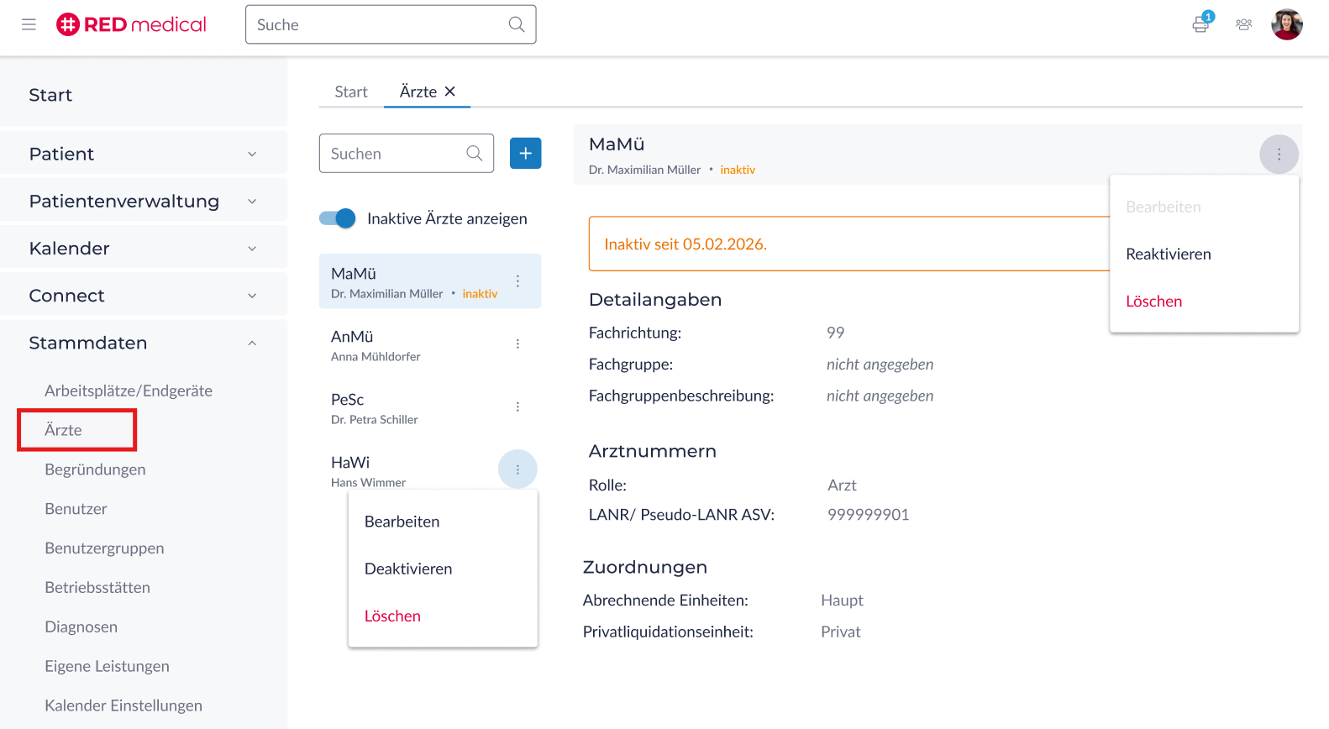This screenshot has width=1329, height=729.
Task: Click the blue add doctor plus button
Action: coord(525,154)
